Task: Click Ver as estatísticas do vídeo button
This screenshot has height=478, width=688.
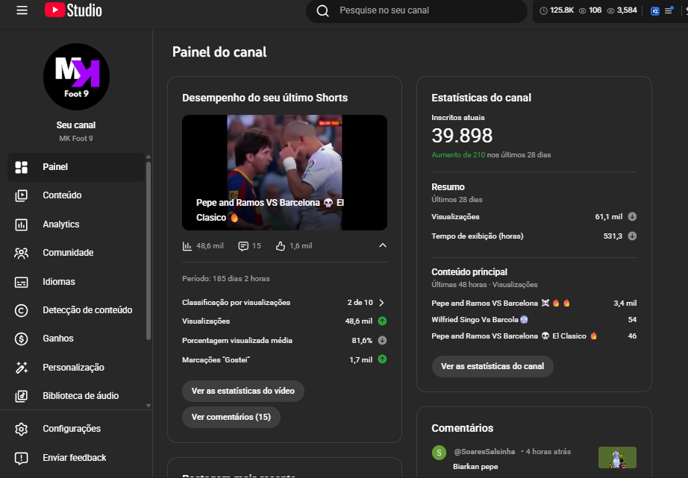Action: (x=243, y=391)
